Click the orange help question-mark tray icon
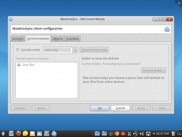This screenshot has height=137, width=182. (117, 134)
